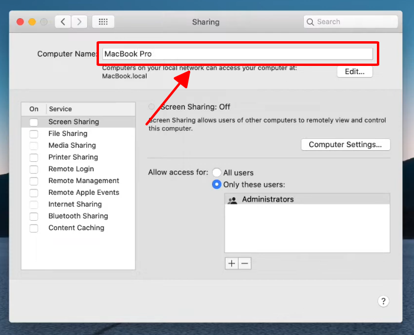Select Printer Sharing service row

coord(78,157)
